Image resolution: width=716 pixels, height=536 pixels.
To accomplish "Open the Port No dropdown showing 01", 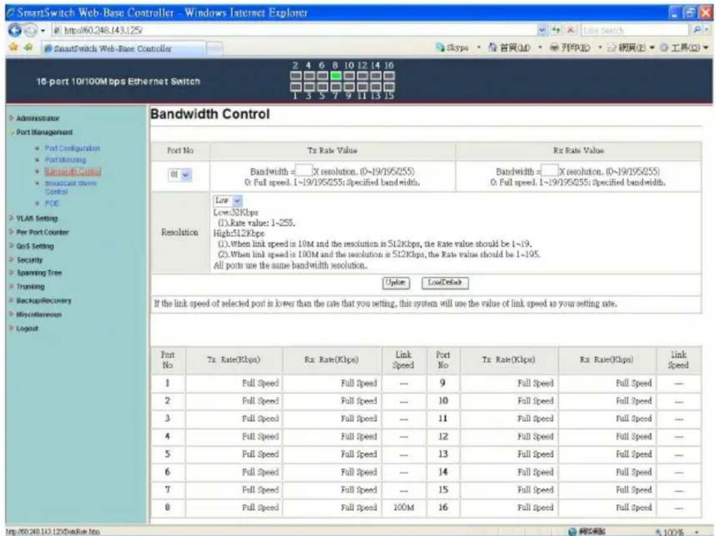I will point(180,175).
